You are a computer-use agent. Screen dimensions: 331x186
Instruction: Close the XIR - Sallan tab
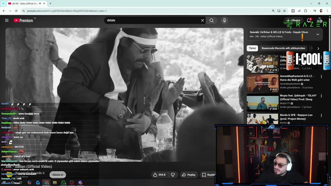[44, 3]
